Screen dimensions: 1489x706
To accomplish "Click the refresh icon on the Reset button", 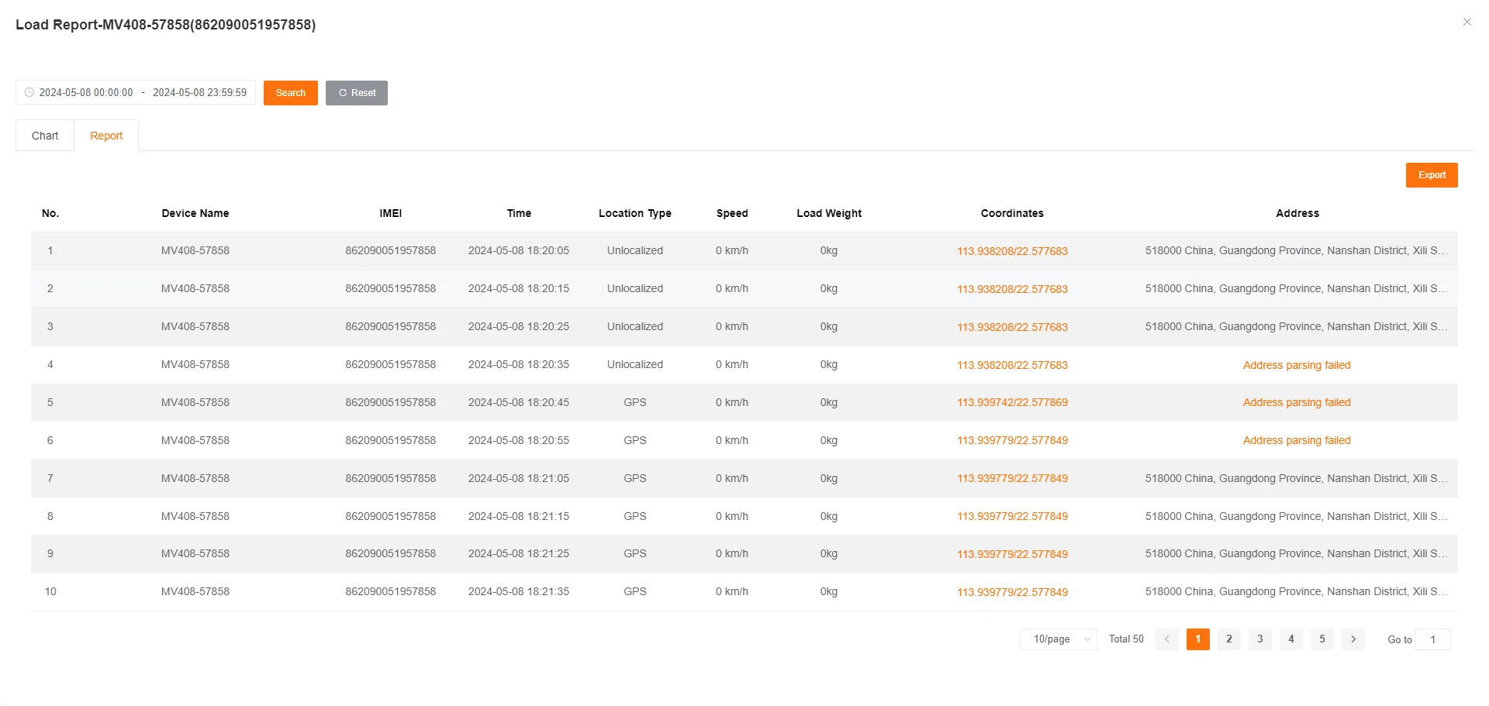I will point(343,92).
